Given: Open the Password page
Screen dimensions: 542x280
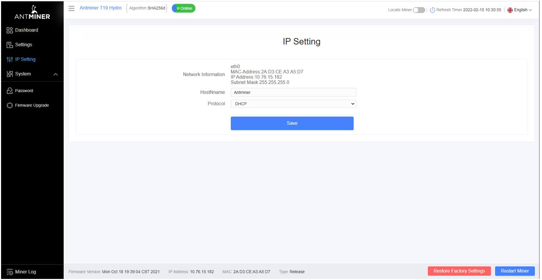Looking at the screenshot, I should coord(24,91).
